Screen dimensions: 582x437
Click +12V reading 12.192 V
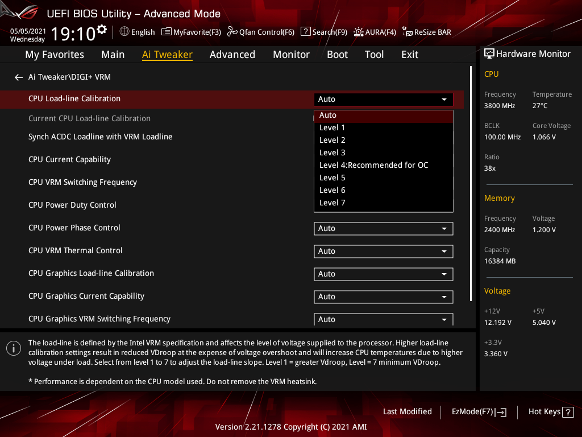tap(497, 323)
